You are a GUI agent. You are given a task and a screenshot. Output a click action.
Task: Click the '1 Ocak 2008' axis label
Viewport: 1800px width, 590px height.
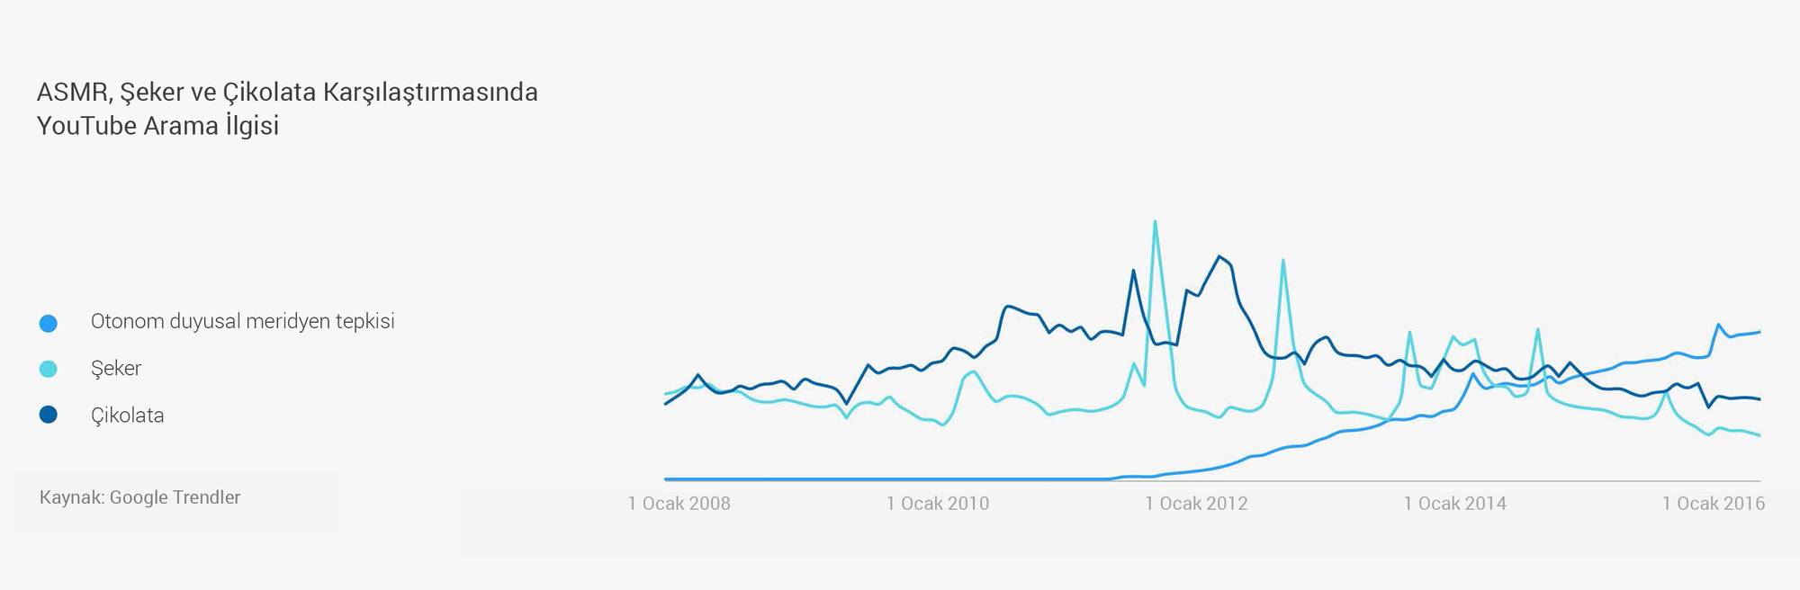(x=679, y=504)
